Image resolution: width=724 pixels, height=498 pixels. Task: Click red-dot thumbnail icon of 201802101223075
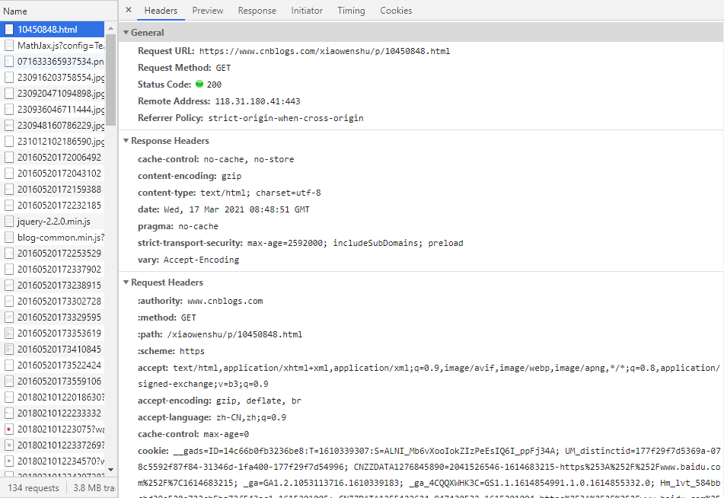click(9, 429)
